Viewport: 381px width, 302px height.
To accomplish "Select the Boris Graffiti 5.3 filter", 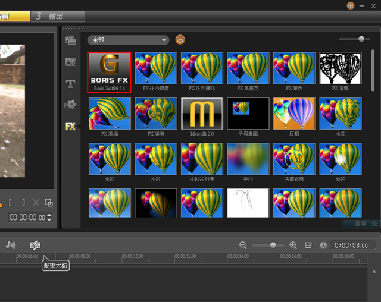I will (x=110, y=72).
